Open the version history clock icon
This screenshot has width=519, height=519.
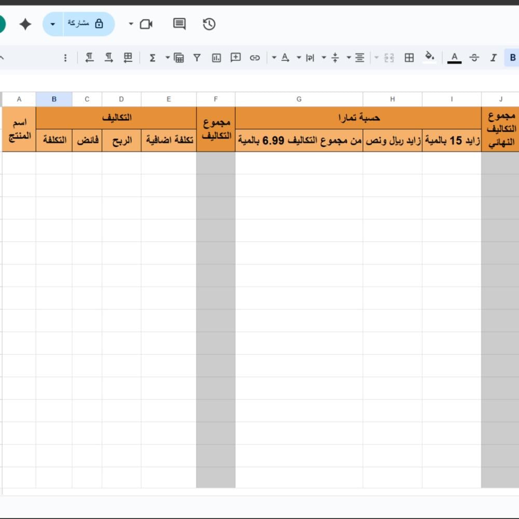(x=209, y=24)
